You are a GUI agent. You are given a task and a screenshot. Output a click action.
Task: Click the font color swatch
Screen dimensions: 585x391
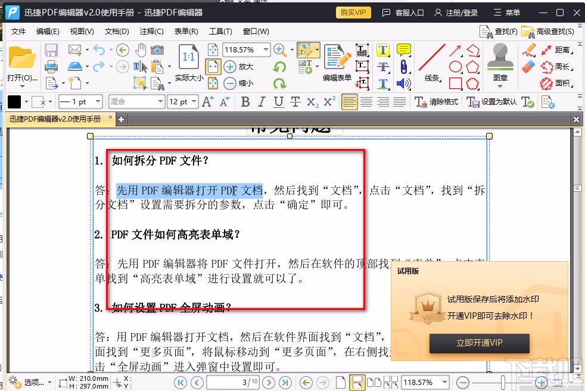pyautogui.click(x=14, y=101)
